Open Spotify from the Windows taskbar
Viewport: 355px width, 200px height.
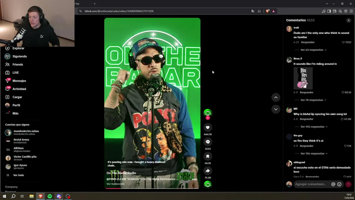pos(50,196)
